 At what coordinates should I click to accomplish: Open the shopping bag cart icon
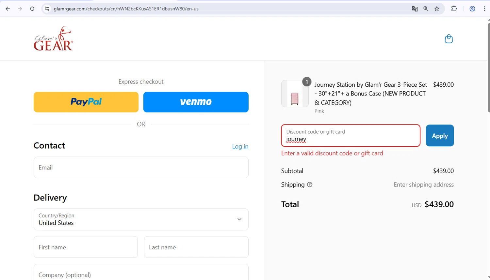click(x=449, y=39)
